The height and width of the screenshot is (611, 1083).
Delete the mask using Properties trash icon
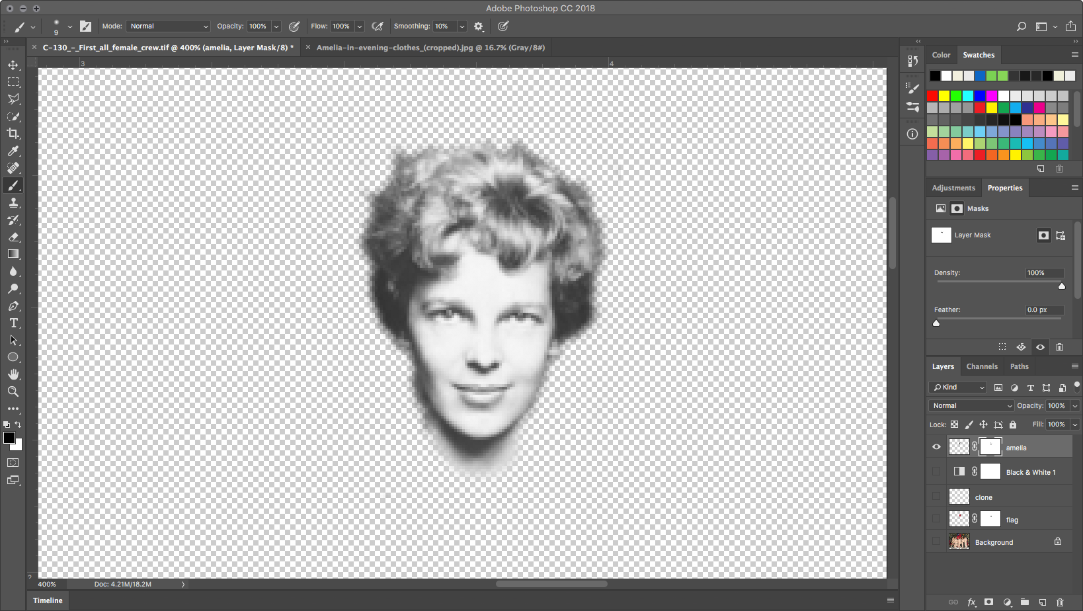pyautogui.click(x=1059, y=347)
